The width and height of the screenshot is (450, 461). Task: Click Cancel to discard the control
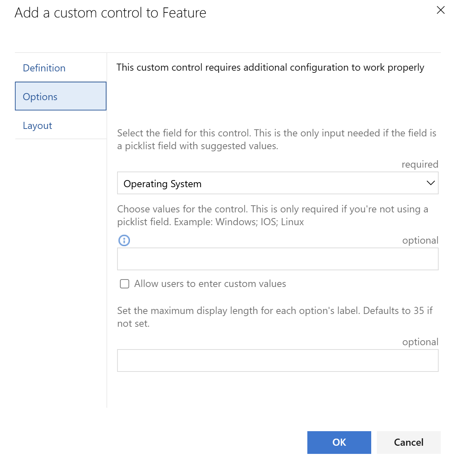tap(408, 442)
